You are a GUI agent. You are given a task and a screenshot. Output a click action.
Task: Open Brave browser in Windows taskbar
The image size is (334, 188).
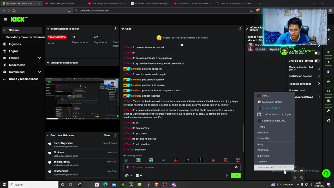point(157,185)
